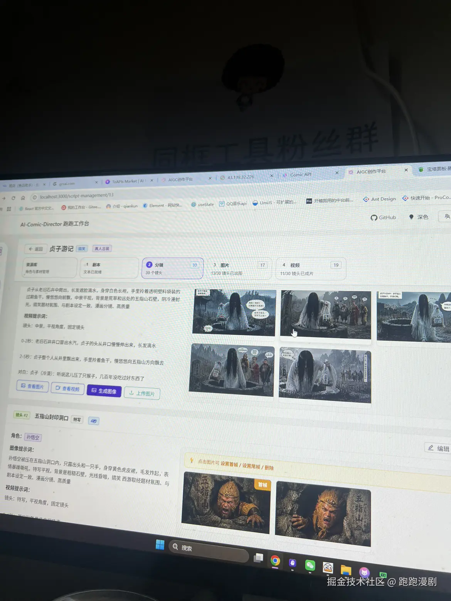This screenshot has width=451, height=601.
Task: Open the Gitee 我的工作台 bookmark
Action: (81, 207)
